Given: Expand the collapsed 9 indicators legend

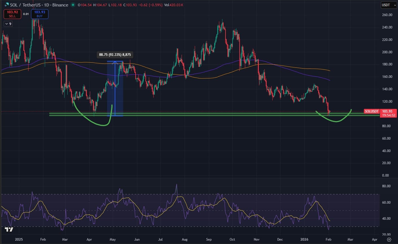Looking at the screenshot, I should point(8,24).
